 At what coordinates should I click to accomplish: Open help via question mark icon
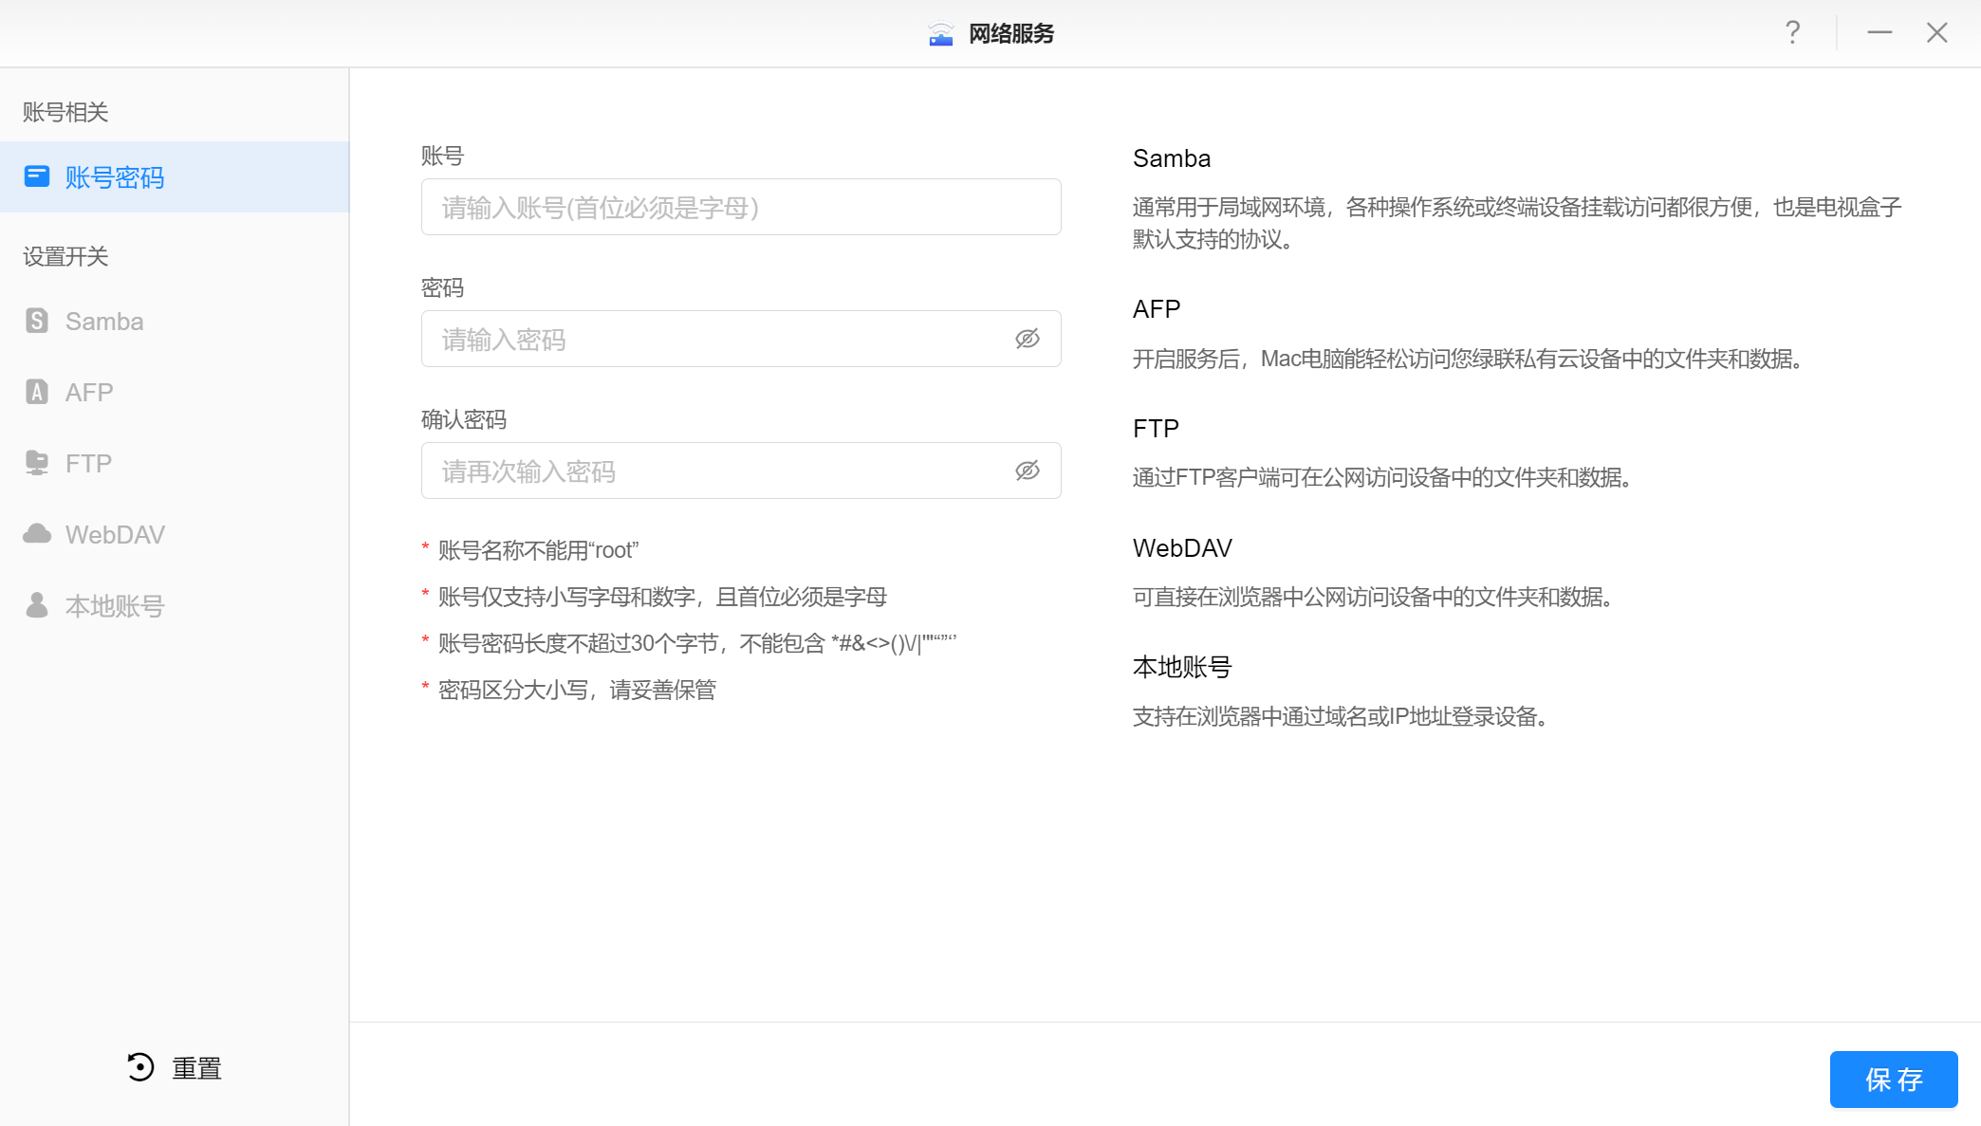[1792, 33]
